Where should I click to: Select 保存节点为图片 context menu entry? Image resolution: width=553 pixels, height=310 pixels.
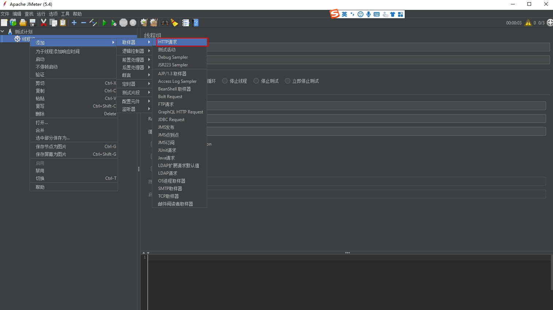[x=74, y=147]
